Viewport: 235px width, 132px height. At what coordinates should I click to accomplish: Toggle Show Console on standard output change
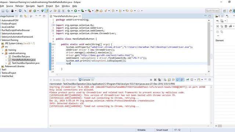(x=178, y=80)
